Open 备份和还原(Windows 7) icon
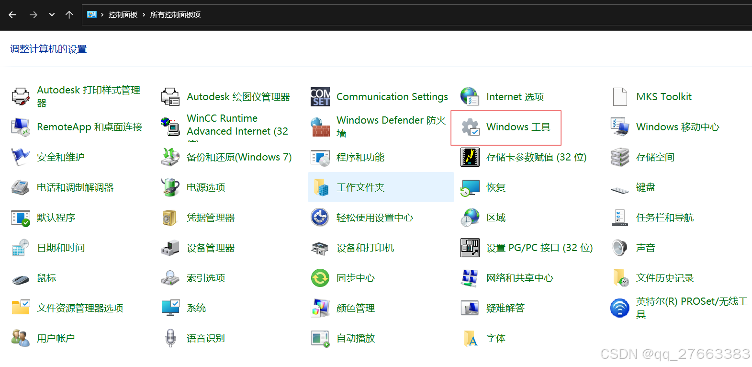The height and width of the screenshot is (367, 752). pyautogui.click(x=170, y=157)
